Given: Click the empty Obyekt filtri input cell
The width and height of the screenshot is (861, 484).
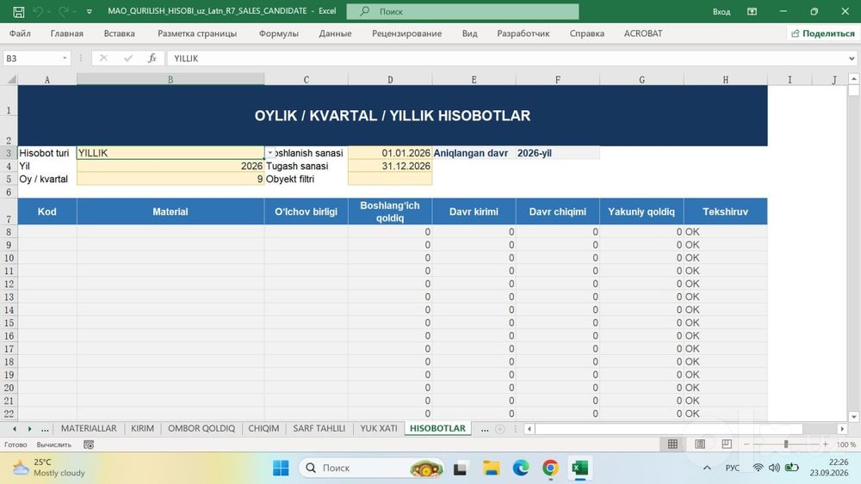Looking at the screenshot, I should 390,179.
